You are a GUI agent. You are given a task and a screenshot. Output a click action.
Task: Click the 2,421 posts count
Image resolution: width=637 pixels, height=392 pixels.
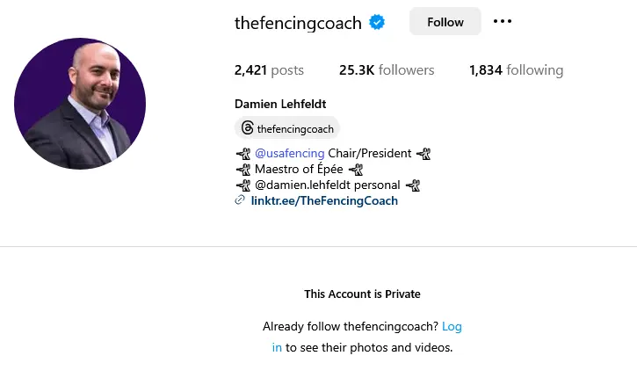(269, 70)
